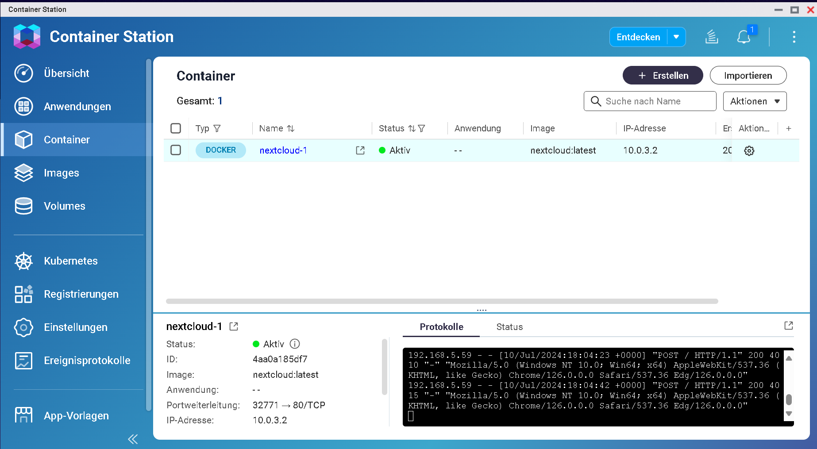Switch to the Protokolle tab
Screen dimensions: 817x449
pos(441,327)
